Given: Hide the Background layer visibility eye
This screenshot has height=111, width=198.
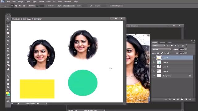Looking at the screenshot, I should tap(153, 76).
